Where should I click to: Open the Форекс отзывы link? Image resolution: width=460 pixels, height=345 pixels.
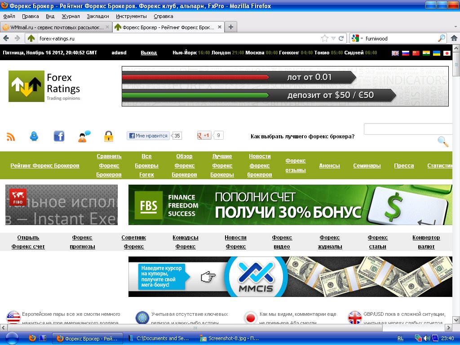click(296, 165)
